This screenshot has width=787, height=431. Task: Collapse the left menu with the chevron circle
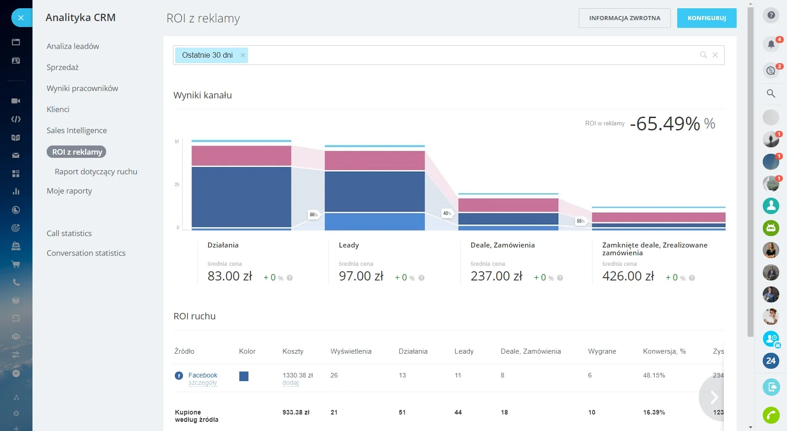[16, 373]
